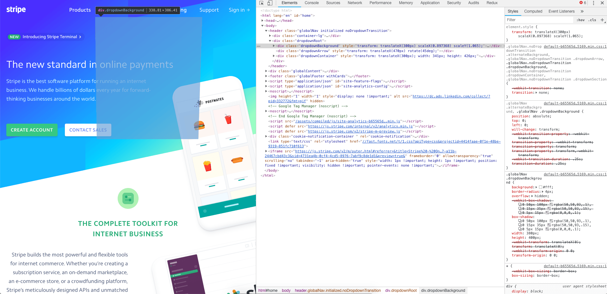Close the DevTools panel
Viewport: 607px width, 294px height.
tap(602, 3)
